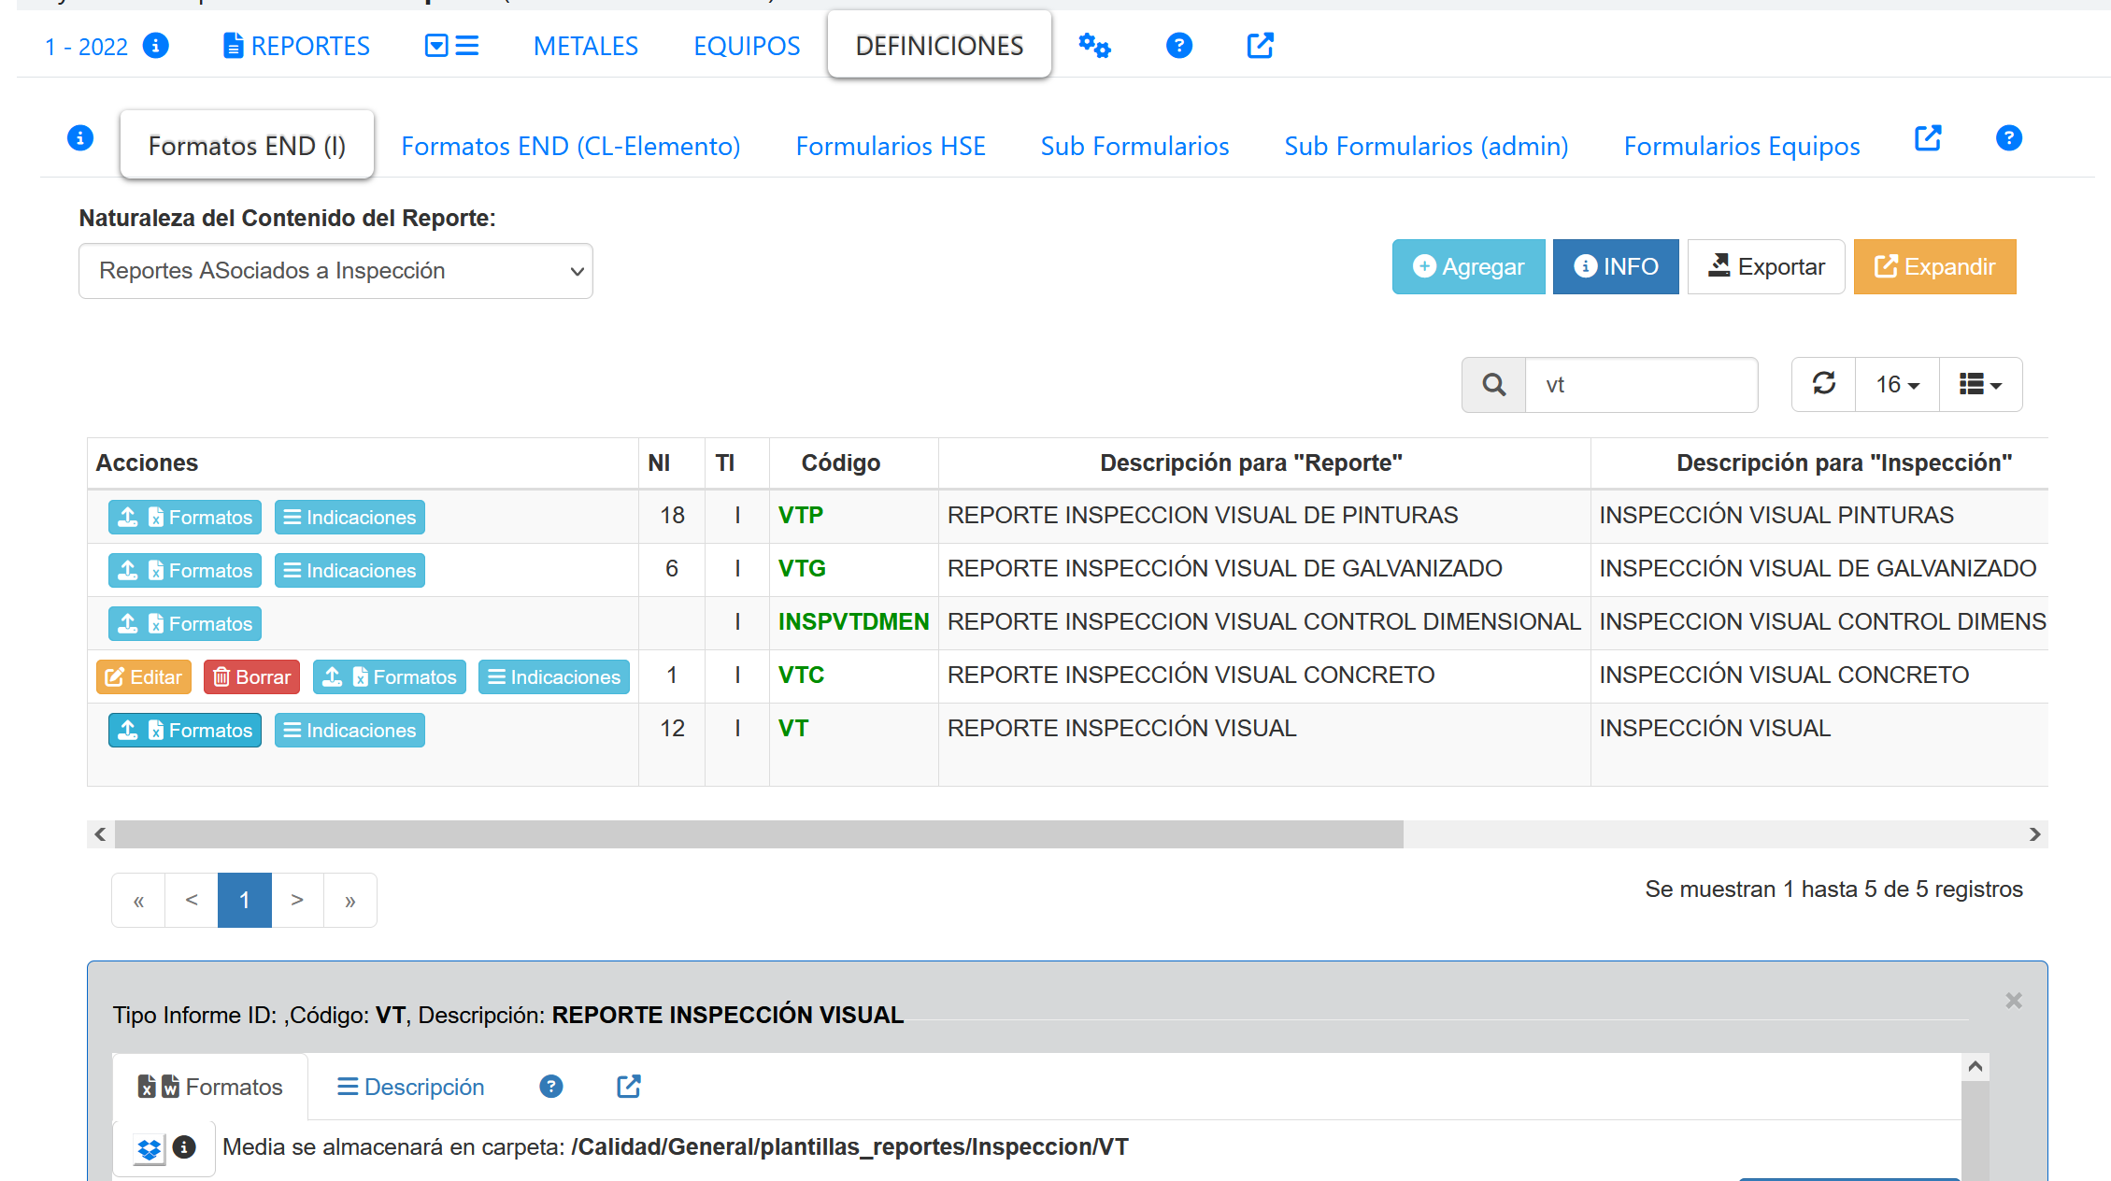The height and width of the screenshot is (1181, 2111).
Task: Switch to Formularios HSE tab
Action: 890,147
